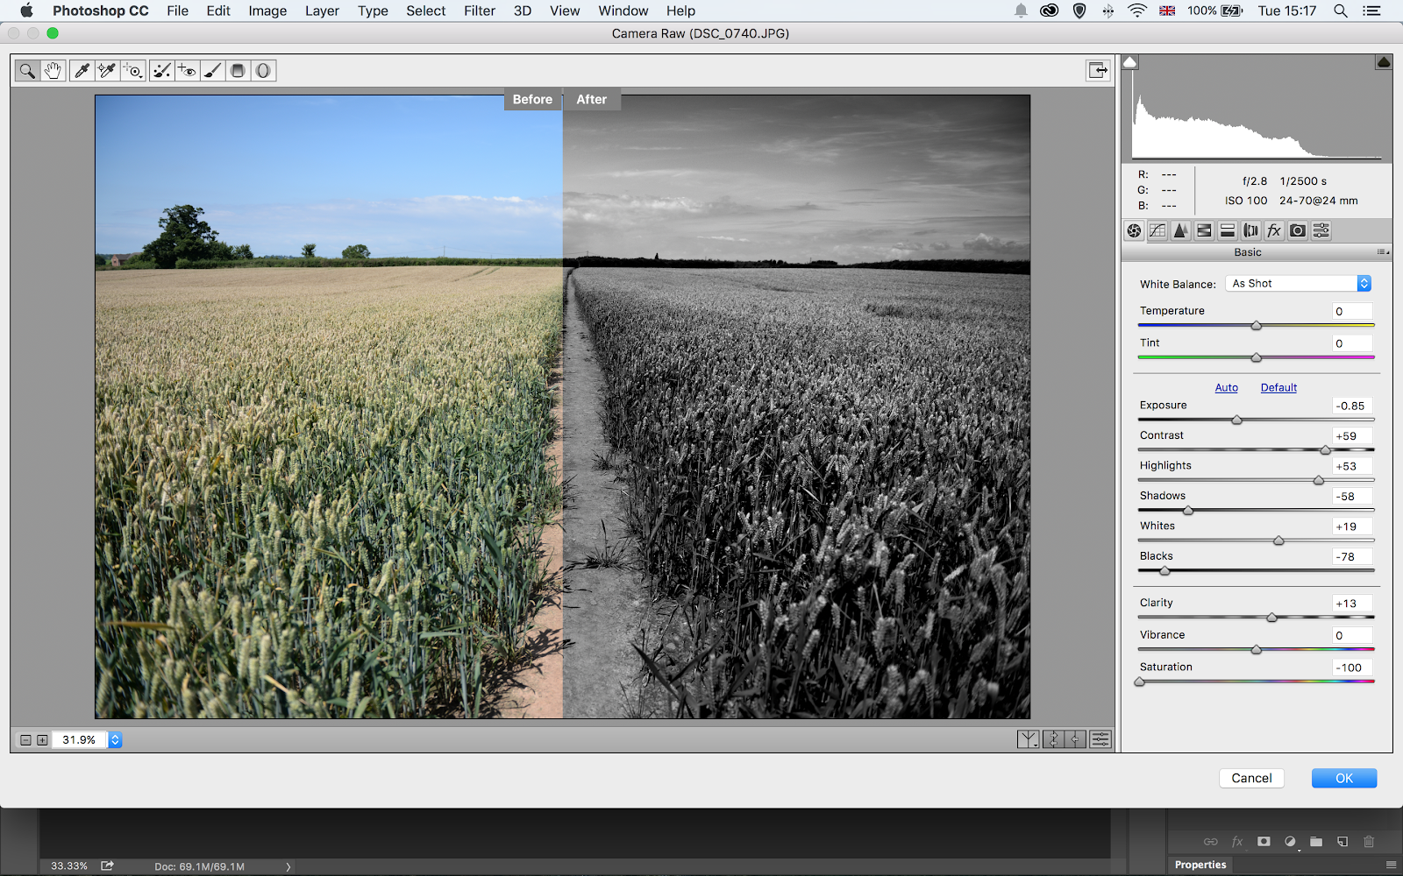Select the White Balance eyedropper tool
Screen dimensions: 1403x876
click(x=82, y=71)
